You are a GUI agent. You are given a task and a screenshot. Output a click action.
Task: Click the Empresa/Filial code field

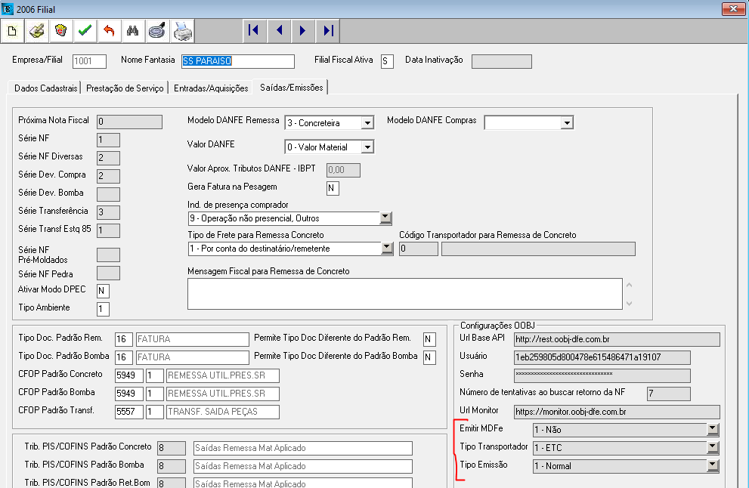point(89,61)
